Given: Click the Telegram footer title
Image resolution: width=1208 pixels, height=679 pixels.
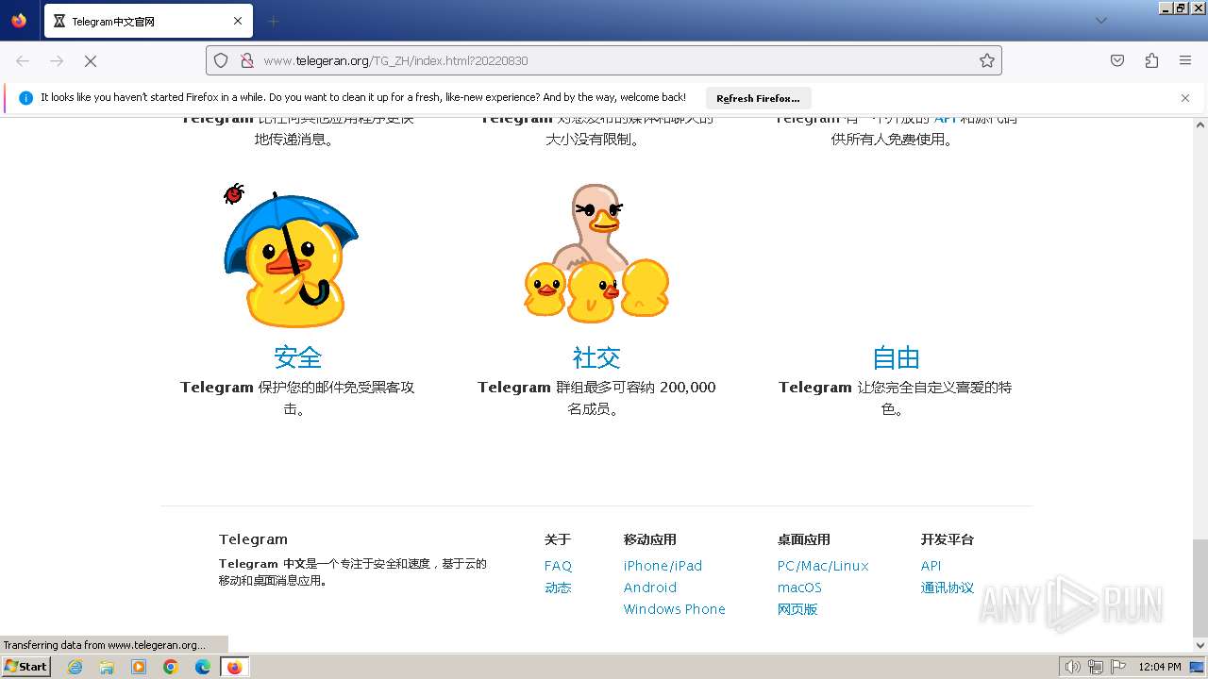Looking at the screenshot, I should click(253, 539).
